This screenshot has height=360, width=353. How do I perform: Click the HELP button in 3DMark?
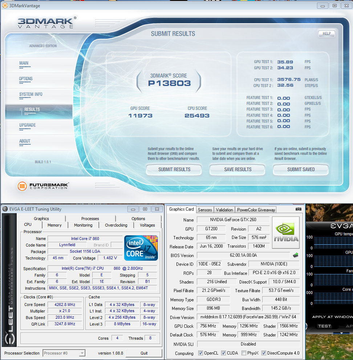point(326,34)
